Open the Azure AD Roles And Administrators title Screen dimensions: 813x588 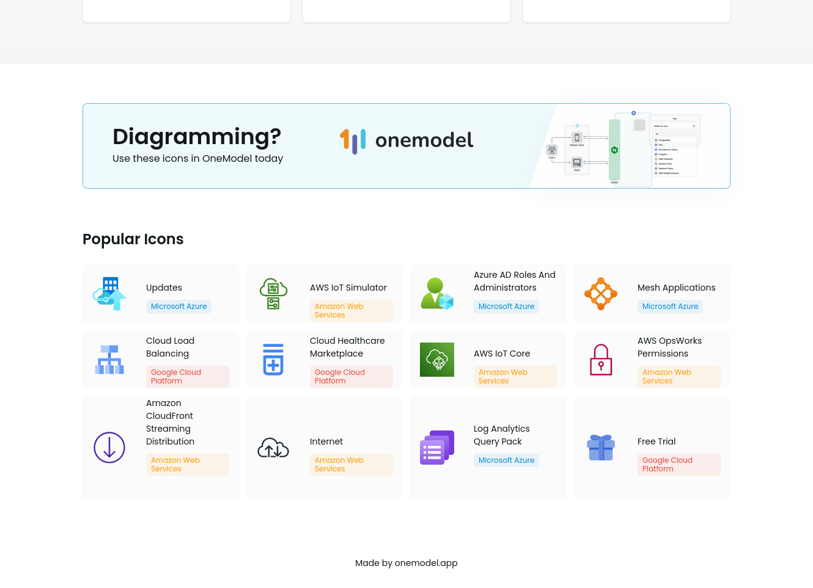[x=515, y=281]
